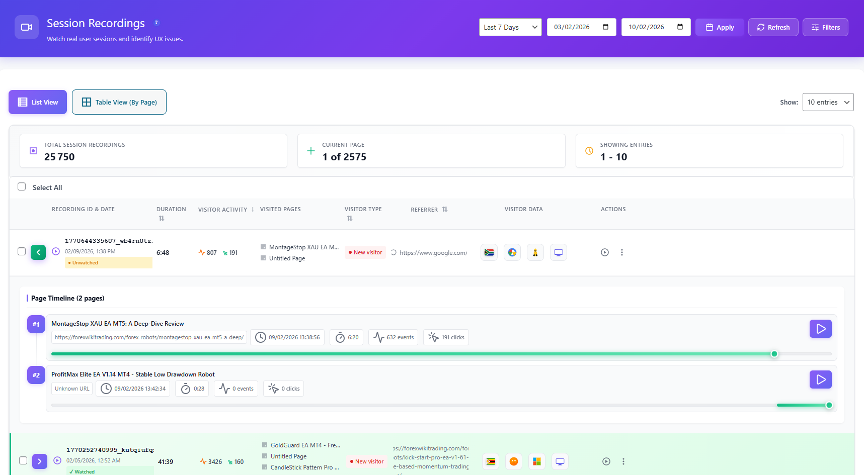Expand the second recording's details arrow
The height and width of the screenshot is (475, 864).
[x=40, y=461]
